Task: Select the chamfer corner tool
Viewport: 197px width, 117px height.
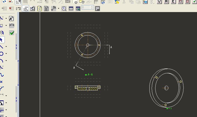Action: [2, 88]
